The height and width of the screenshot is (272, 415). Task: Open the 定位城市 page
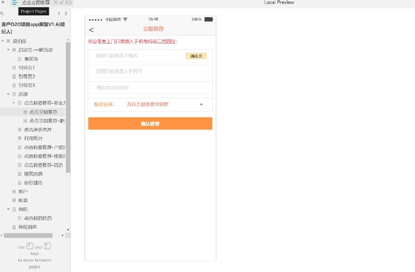33,183
